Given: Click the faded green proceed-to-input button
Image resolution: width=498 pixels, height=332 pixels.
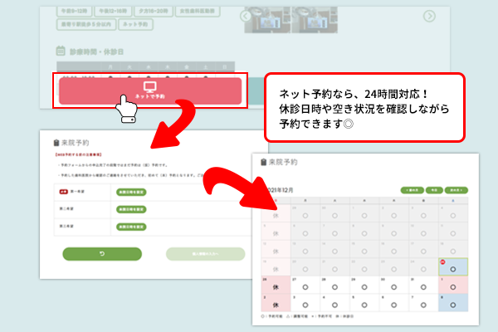Looking at the screenshot, I should tap(205, 254).
